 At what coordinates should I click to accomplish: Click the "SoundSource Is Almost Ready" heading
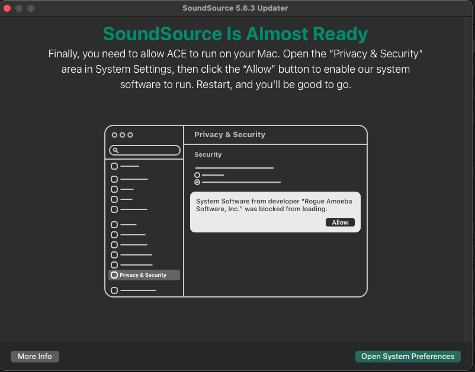(235, 34)
